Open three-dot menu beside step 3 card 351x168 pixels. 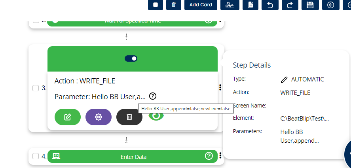[x=220, y=88]
